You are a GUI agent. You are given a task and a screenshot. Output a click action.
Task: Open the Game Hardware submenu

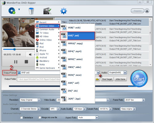47,68
